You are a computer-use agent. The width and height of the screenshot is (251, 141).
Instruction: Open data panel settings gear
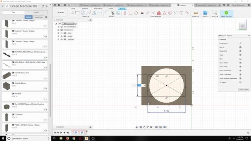[46, 17]
